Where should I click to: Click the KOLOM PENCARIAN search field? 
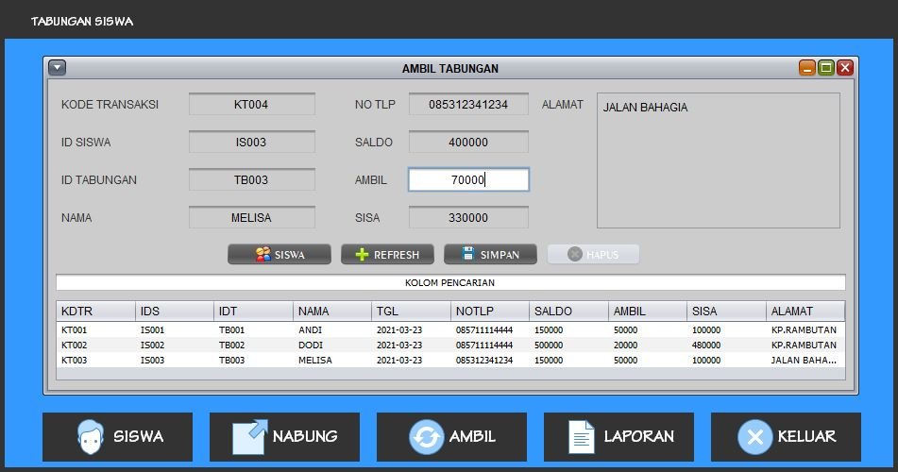(450, 282)
